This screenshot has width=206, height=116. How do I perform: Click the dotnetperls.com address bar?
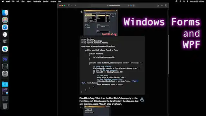[114, 5]
